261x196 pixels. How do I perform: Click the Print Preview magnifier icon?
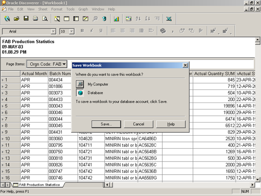[45, 19]
